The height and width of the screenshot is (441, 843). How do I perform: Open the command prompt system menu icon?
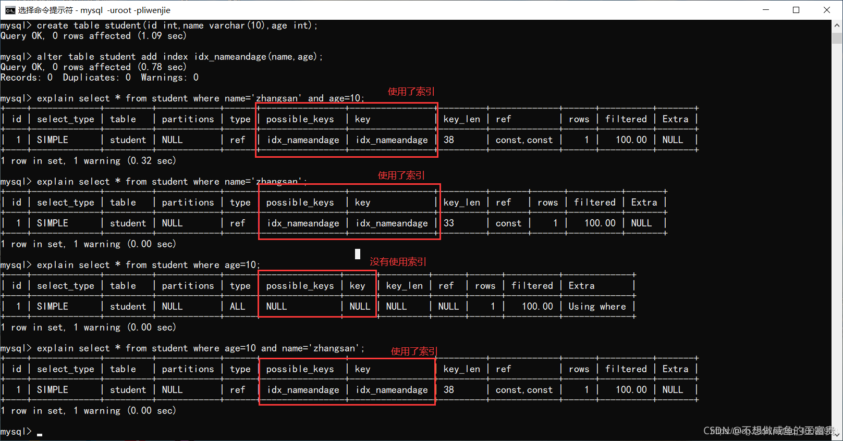[x=10, y=10]
